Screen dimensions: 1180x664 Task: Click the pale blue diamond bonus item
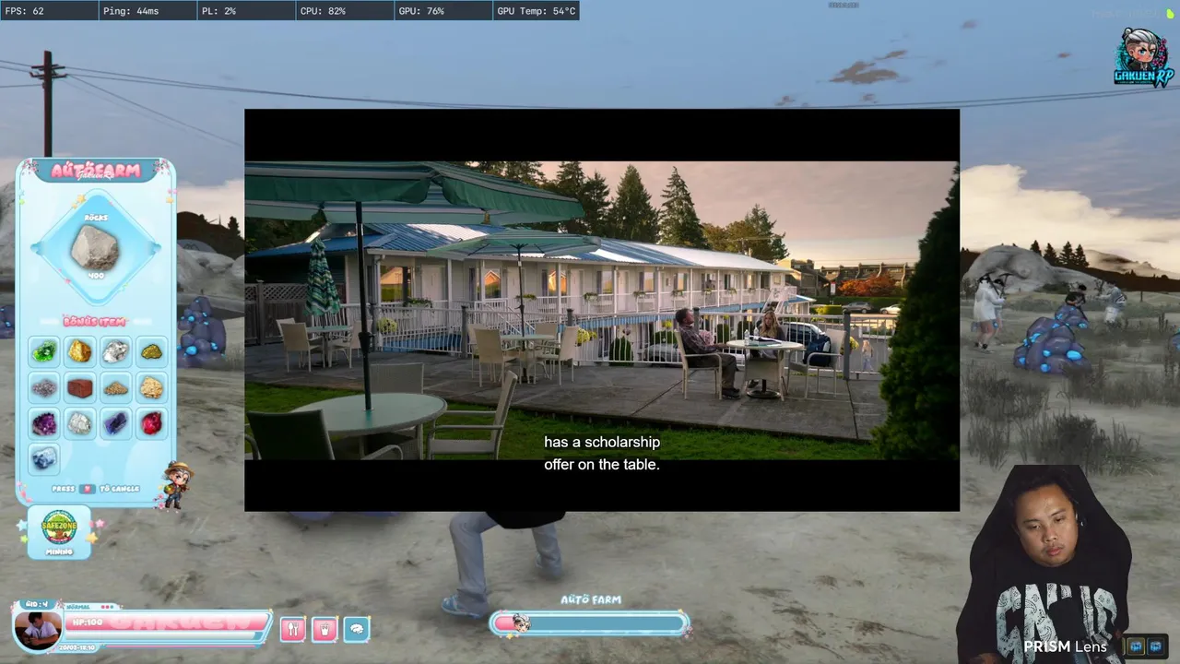[x=44, y=458]
